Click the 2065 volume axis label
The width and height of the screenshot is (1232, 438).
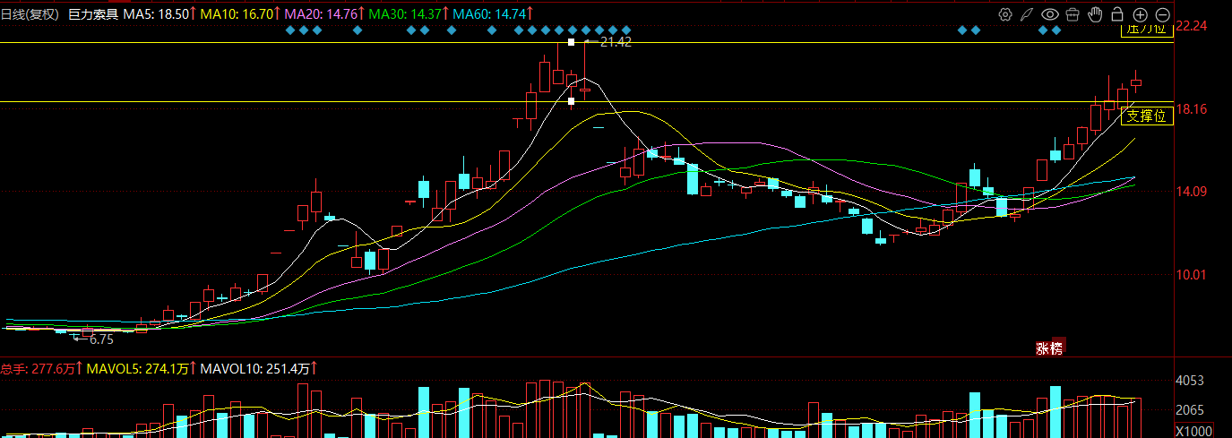click(x=1191, y=411)
